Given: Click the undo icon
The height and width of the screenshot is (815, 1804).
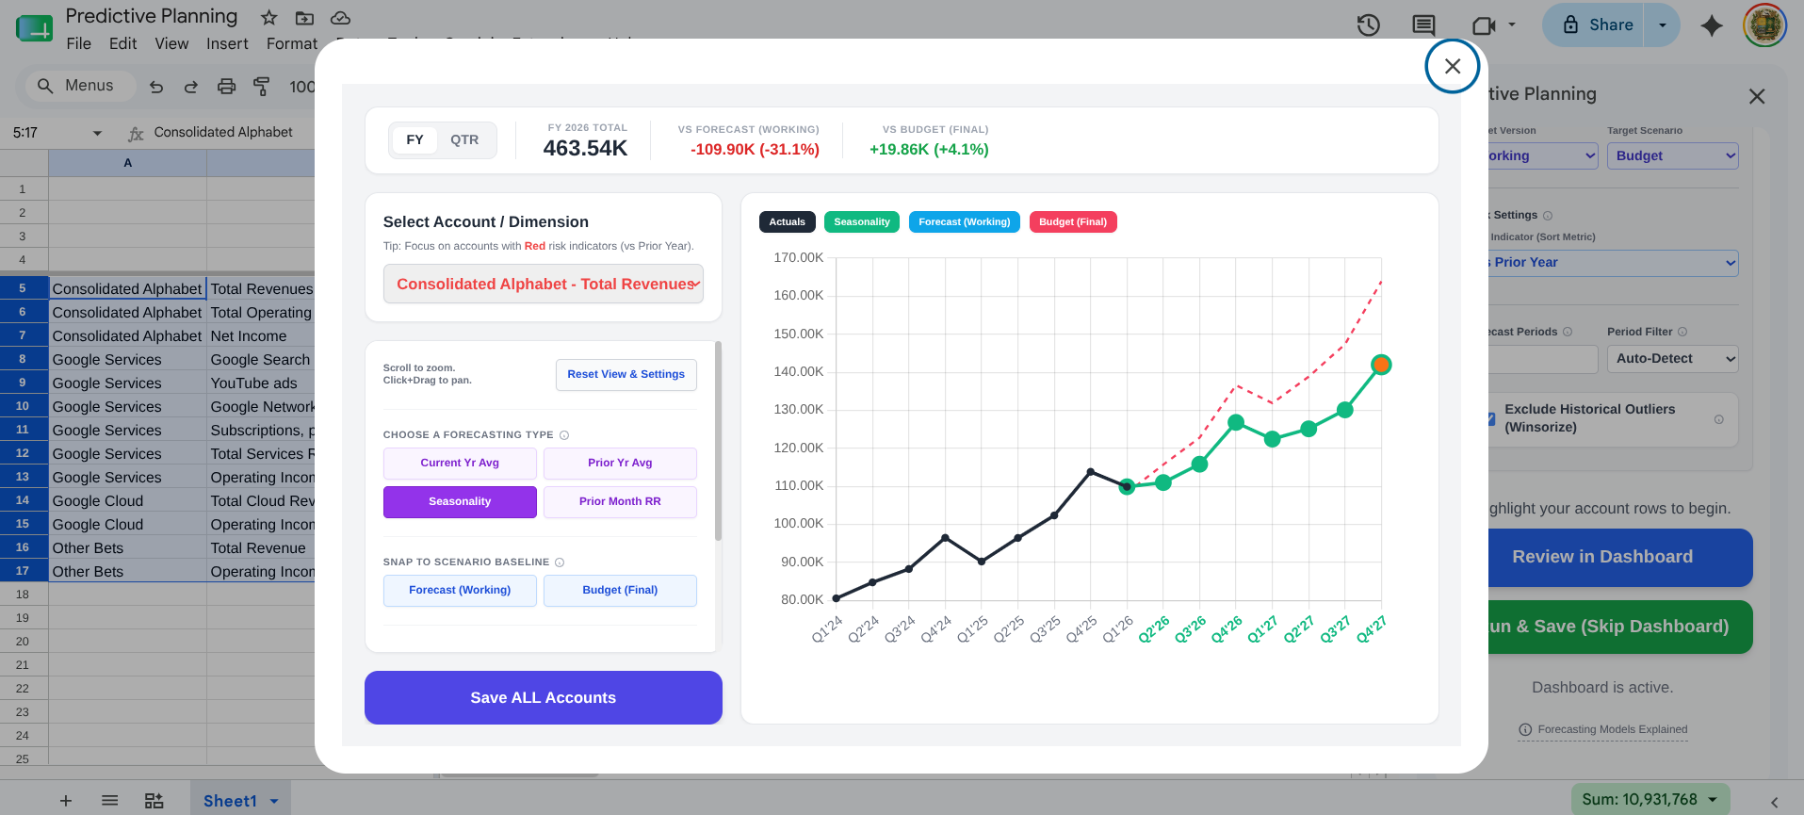Looking at the screenshot, I should click(x=156, y=87).
